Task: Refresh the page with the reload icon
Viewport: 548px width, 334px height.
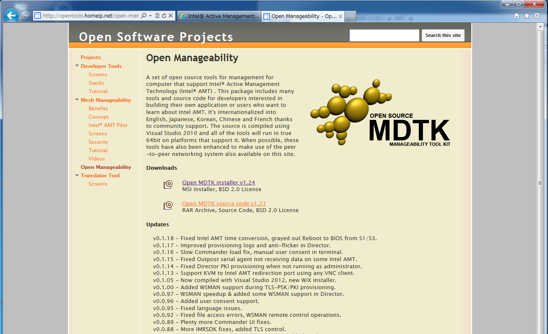Action: (x=164, y=16)
